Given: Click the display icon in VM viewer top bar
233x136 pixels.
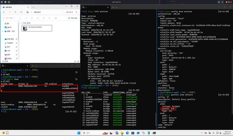Looking at the screenshot, I should pyautogui.click(x=9, y=2).
